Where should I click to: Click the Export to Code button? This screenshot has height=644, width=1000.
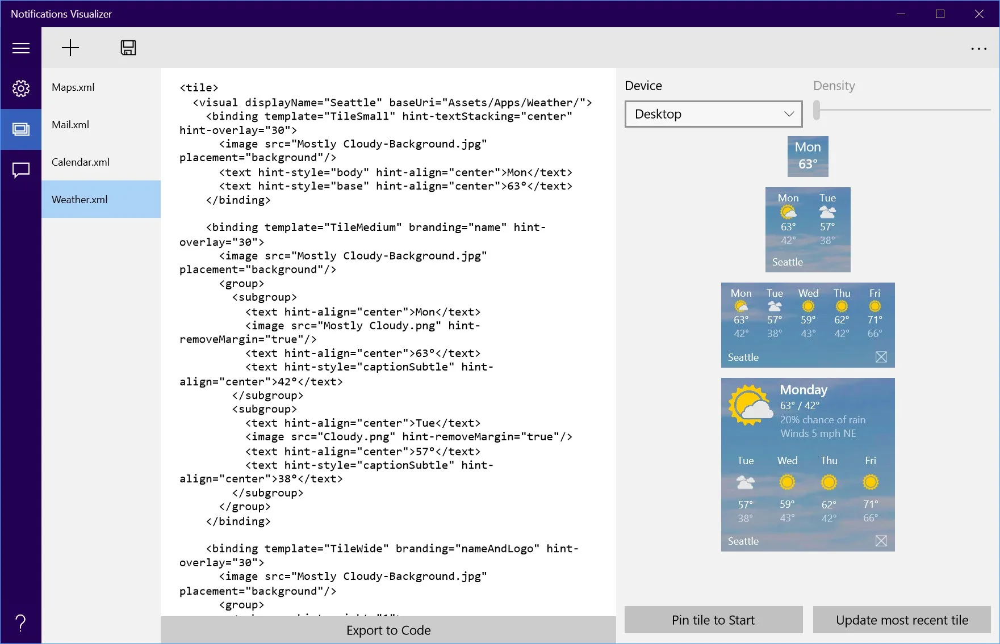pos(388,630)
